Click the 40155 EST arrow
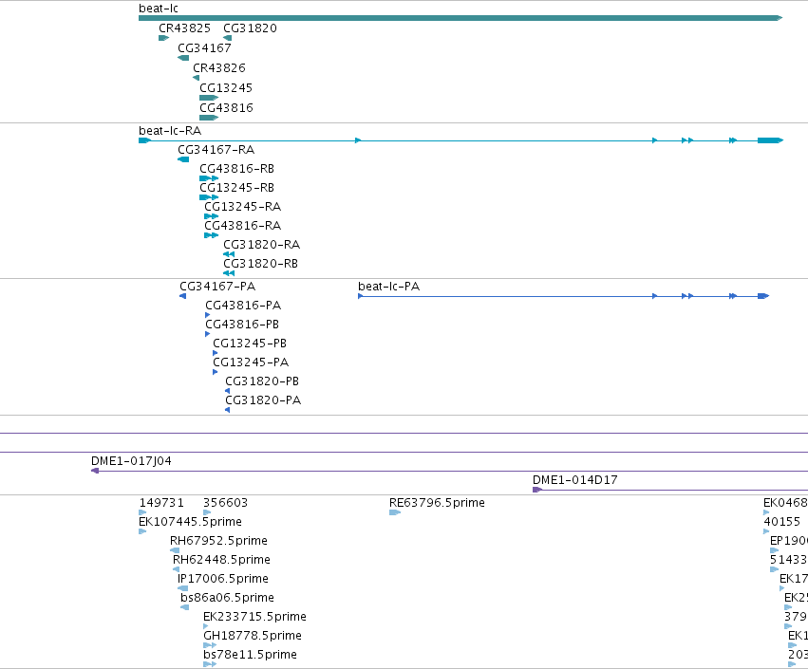Image resolution: width=808 pixels, height=669 pixels. (x=766, y=531)
